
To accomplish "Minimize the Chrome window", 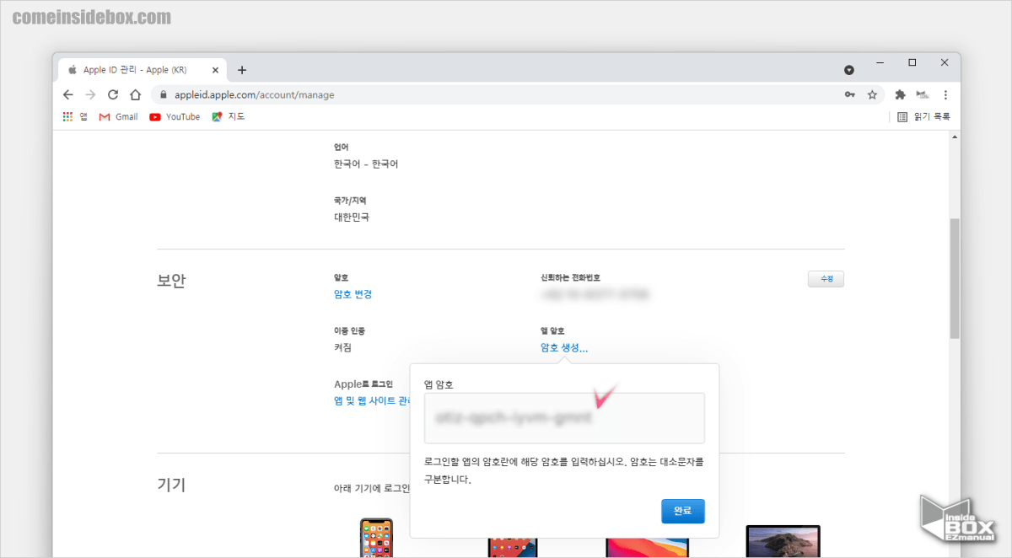I will click(x=880, y=62).
